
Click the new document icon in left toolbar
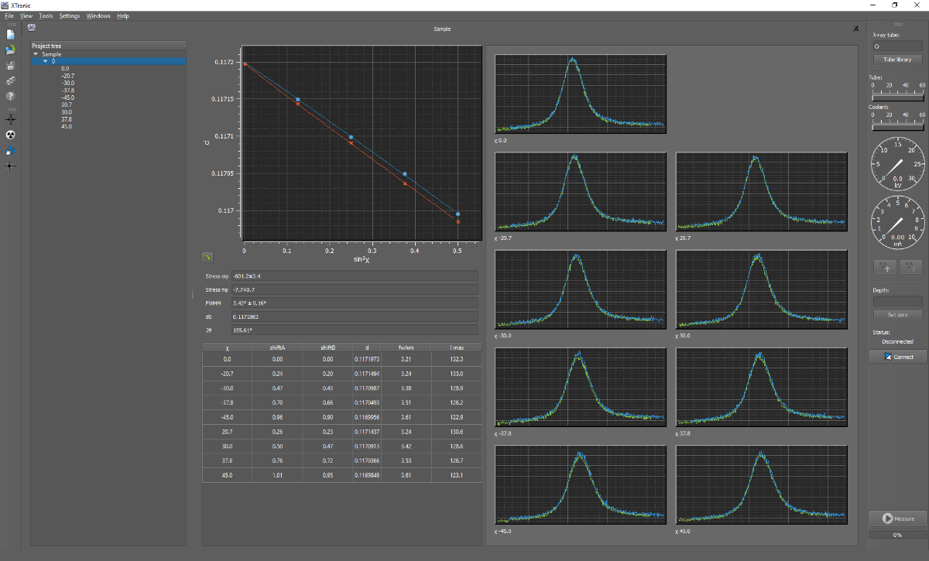tap(11, 34)
